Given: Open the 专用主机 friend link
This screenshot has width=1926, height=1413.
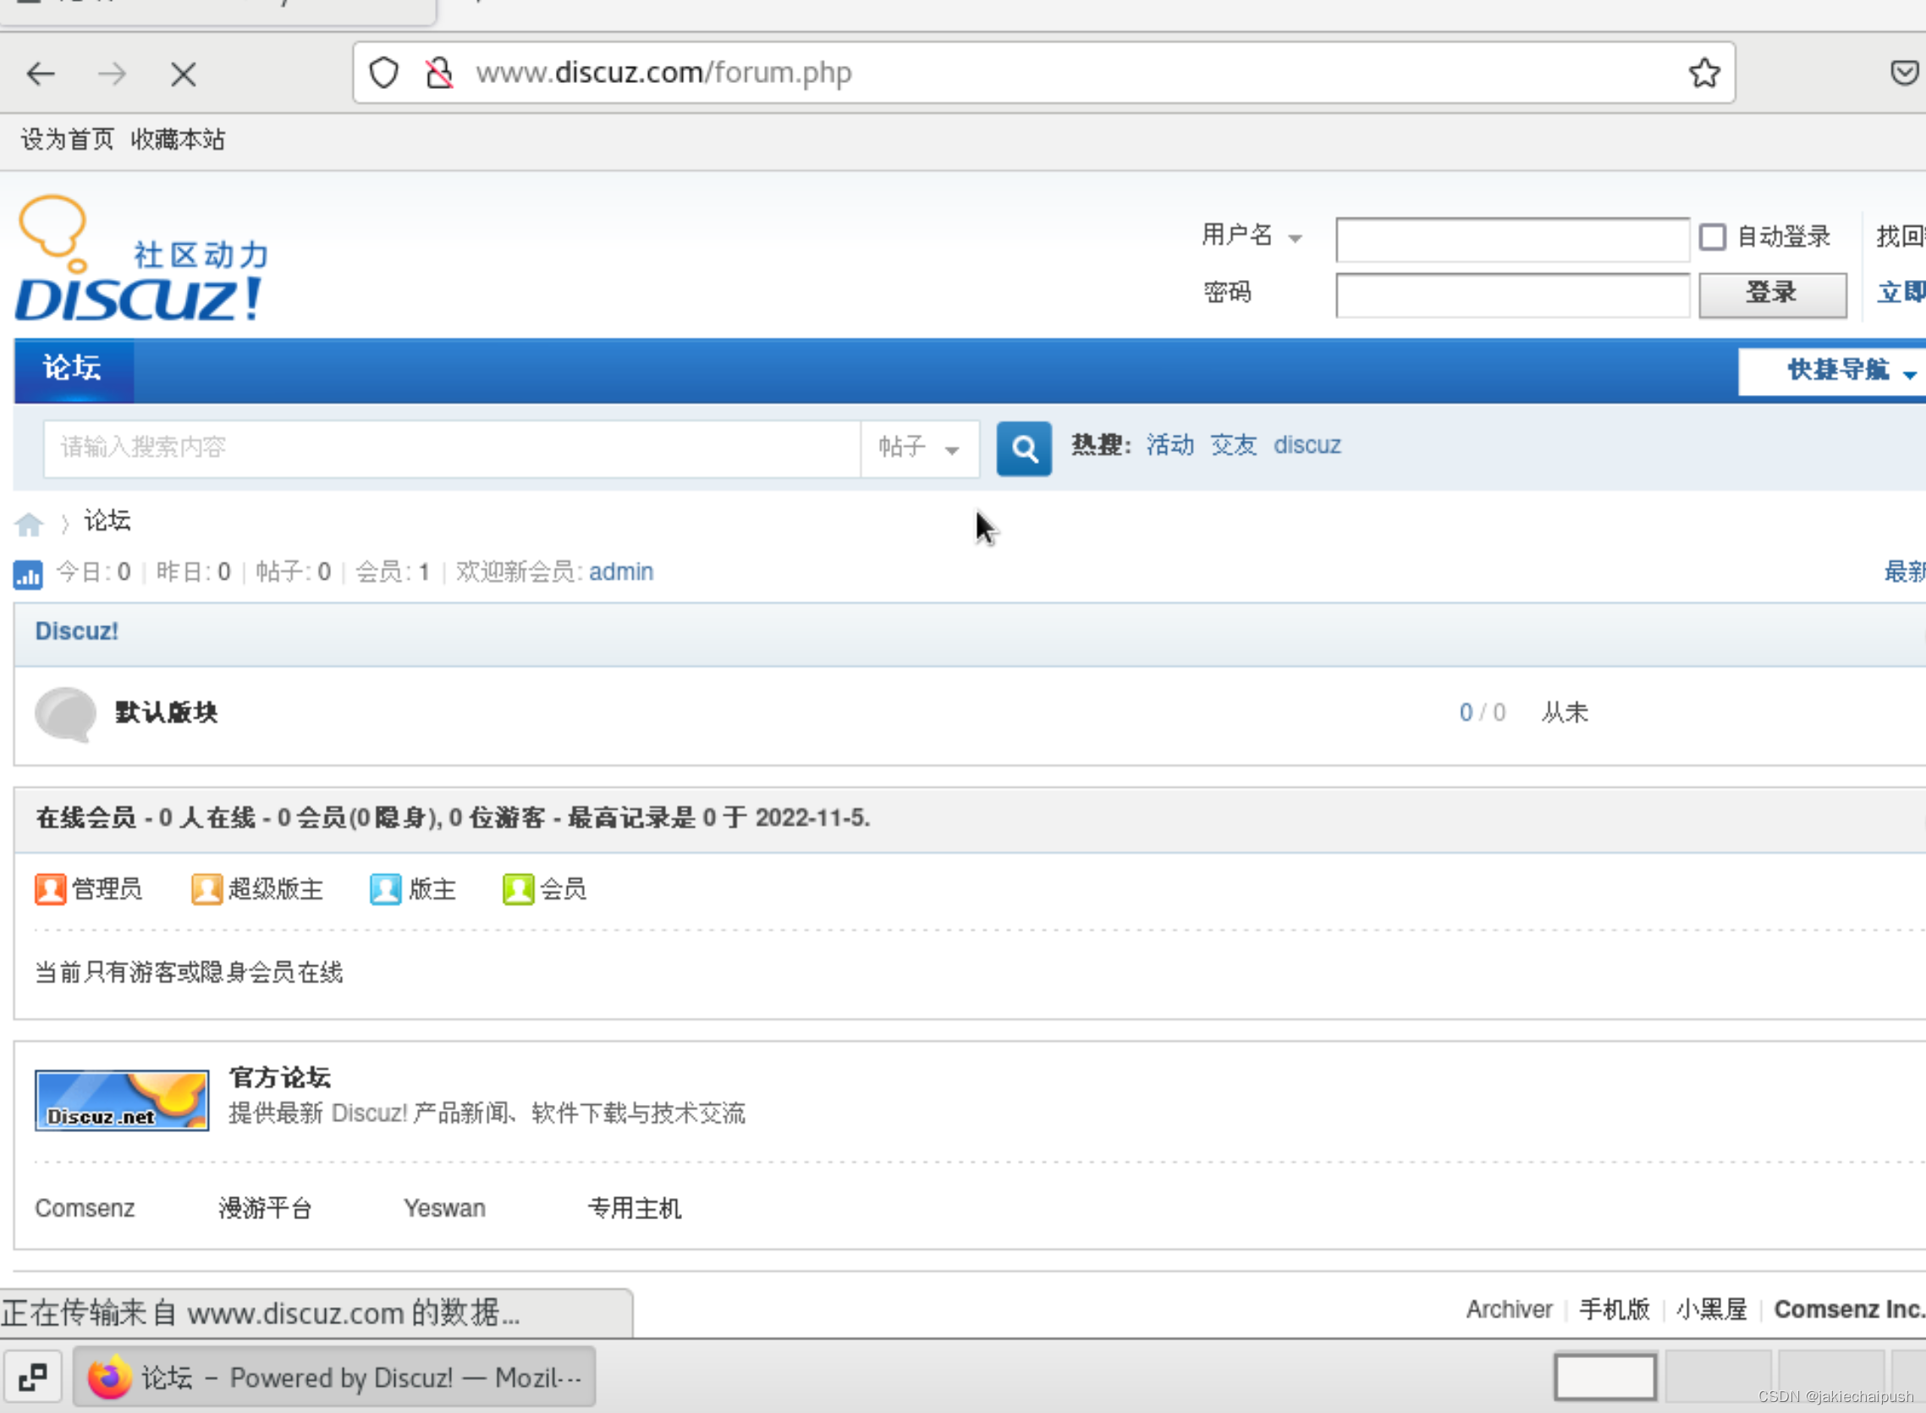Looking at the screenshot, I should [635, 1208].
